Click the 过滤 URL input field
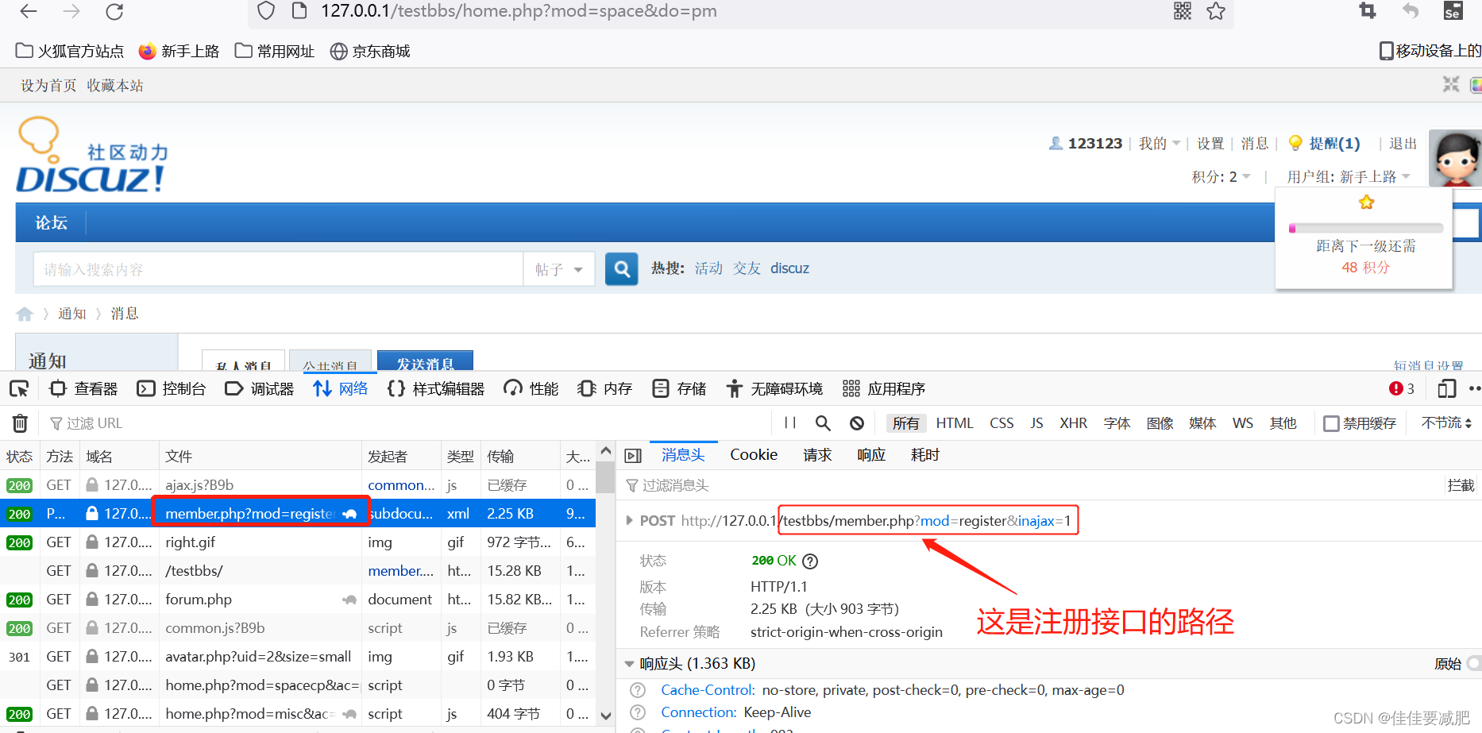 pyautogui.click(x=95, y=423)
